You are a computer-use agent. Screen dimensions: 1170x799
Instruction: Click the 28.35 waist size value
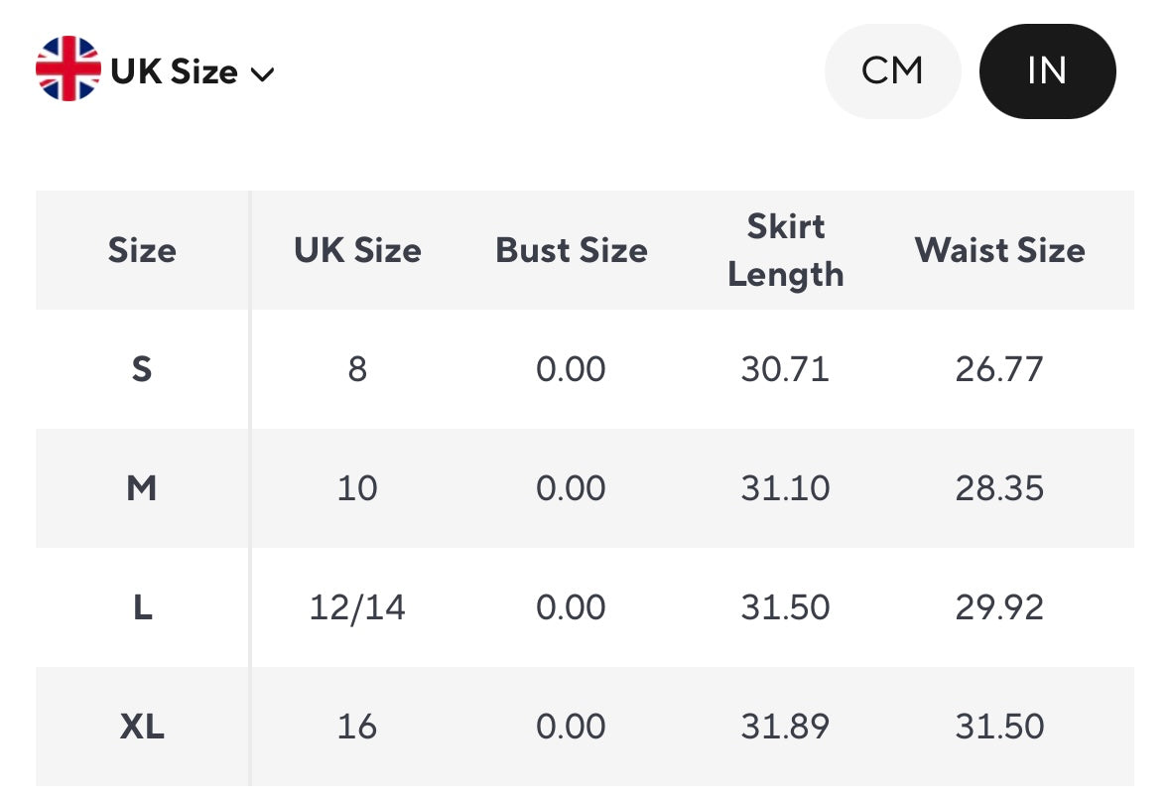click(999, 488)
